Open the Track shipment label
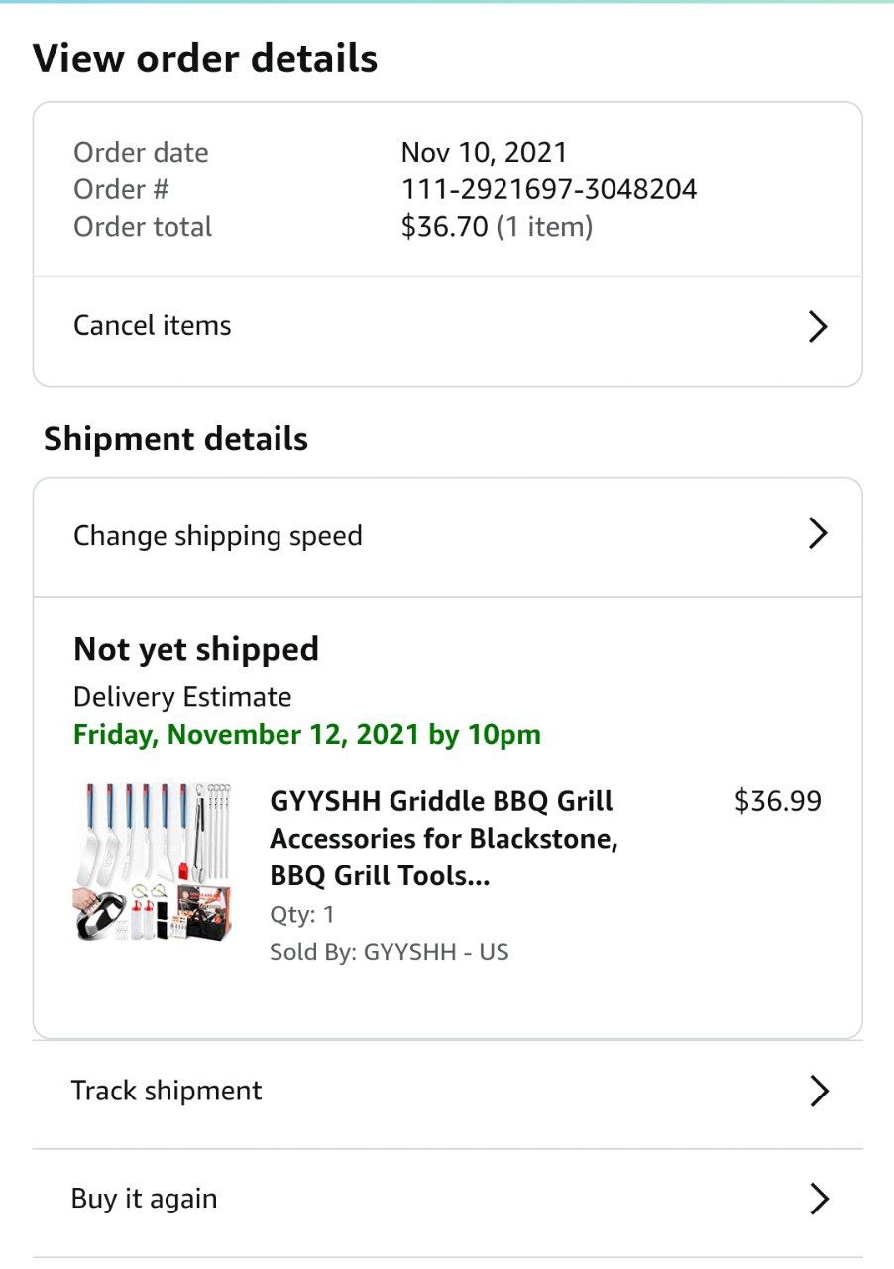The image size is (894, 1269). [x=167, y=1092]
